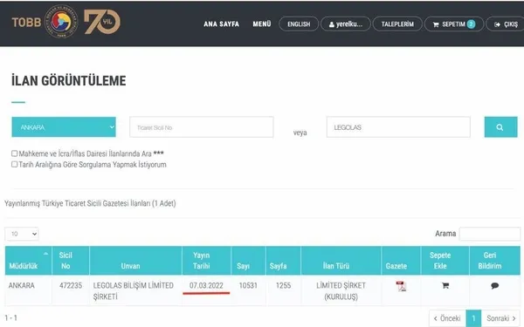Sort table by Müdürlük column header
Image resolution: width=524 pixels, height=327 pixels.
(x=29, y=261)
